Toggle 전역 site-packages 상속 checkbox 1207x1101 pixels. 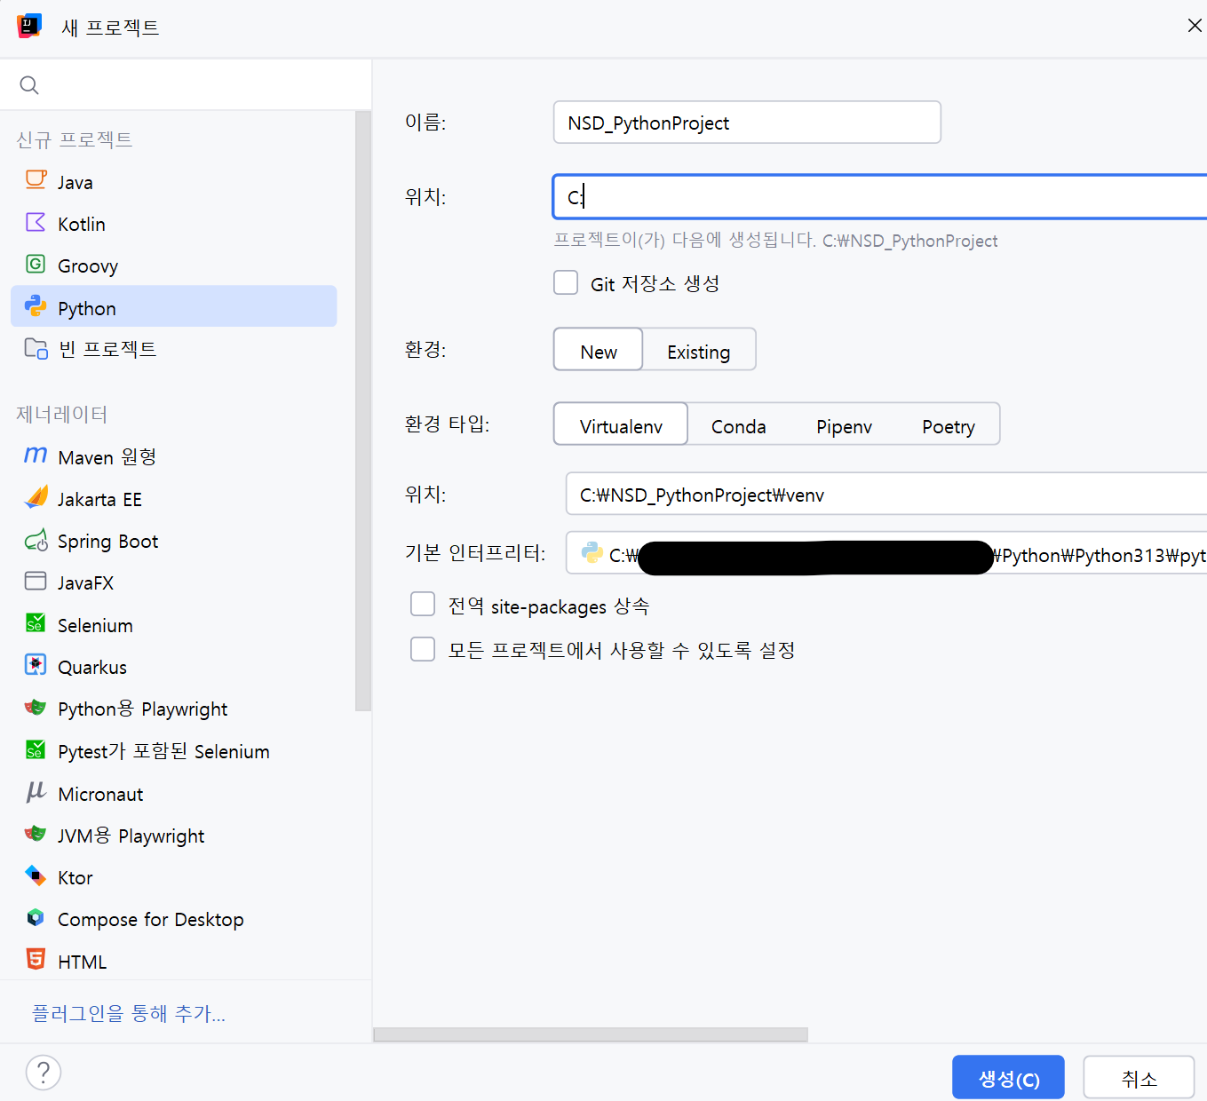click(423, 605)
